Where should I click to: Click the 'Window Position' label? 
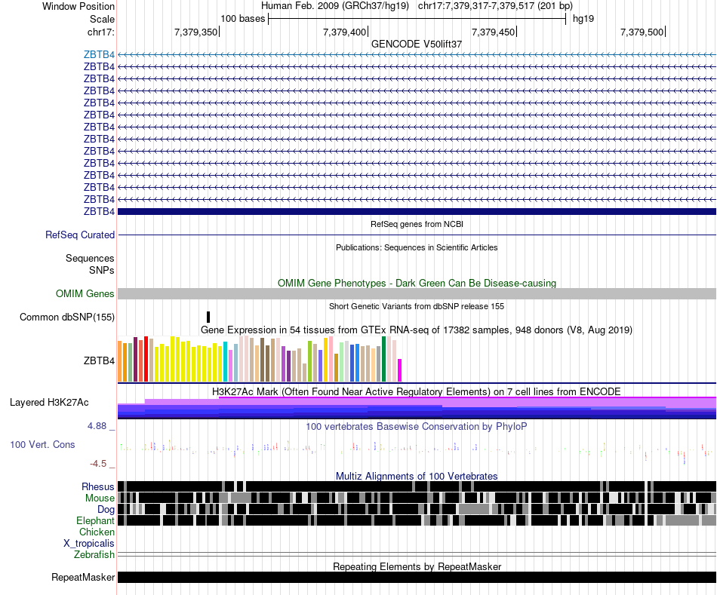pyautogui.click(x=78, y=6)
